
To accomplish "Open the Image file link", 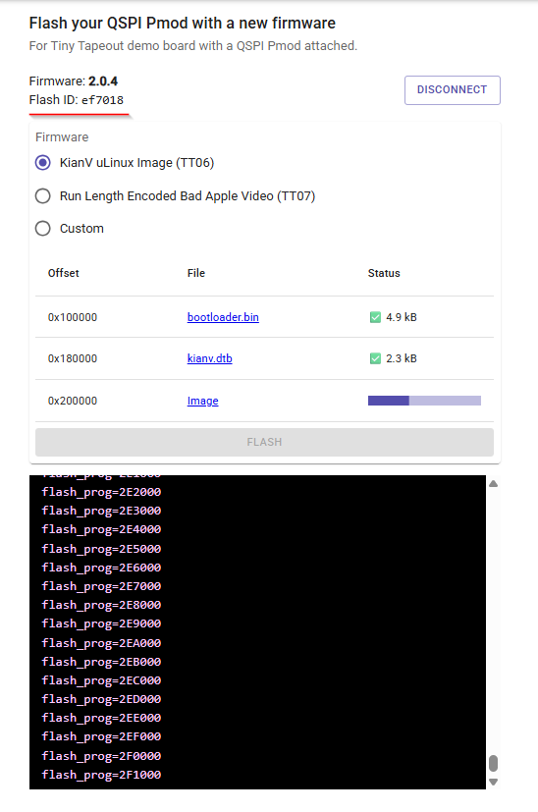I will (x=202, y=401).
